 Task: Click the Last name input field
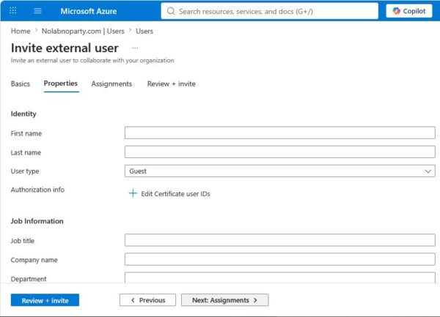coord(280,152)
